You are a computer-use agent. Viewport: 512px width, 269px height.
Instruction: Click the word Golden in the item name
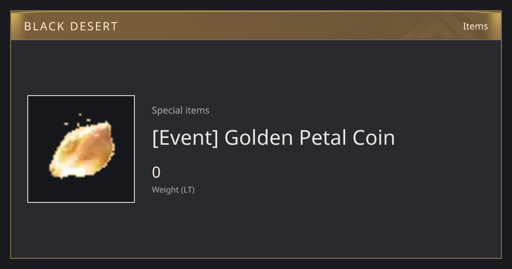point(259,137)
